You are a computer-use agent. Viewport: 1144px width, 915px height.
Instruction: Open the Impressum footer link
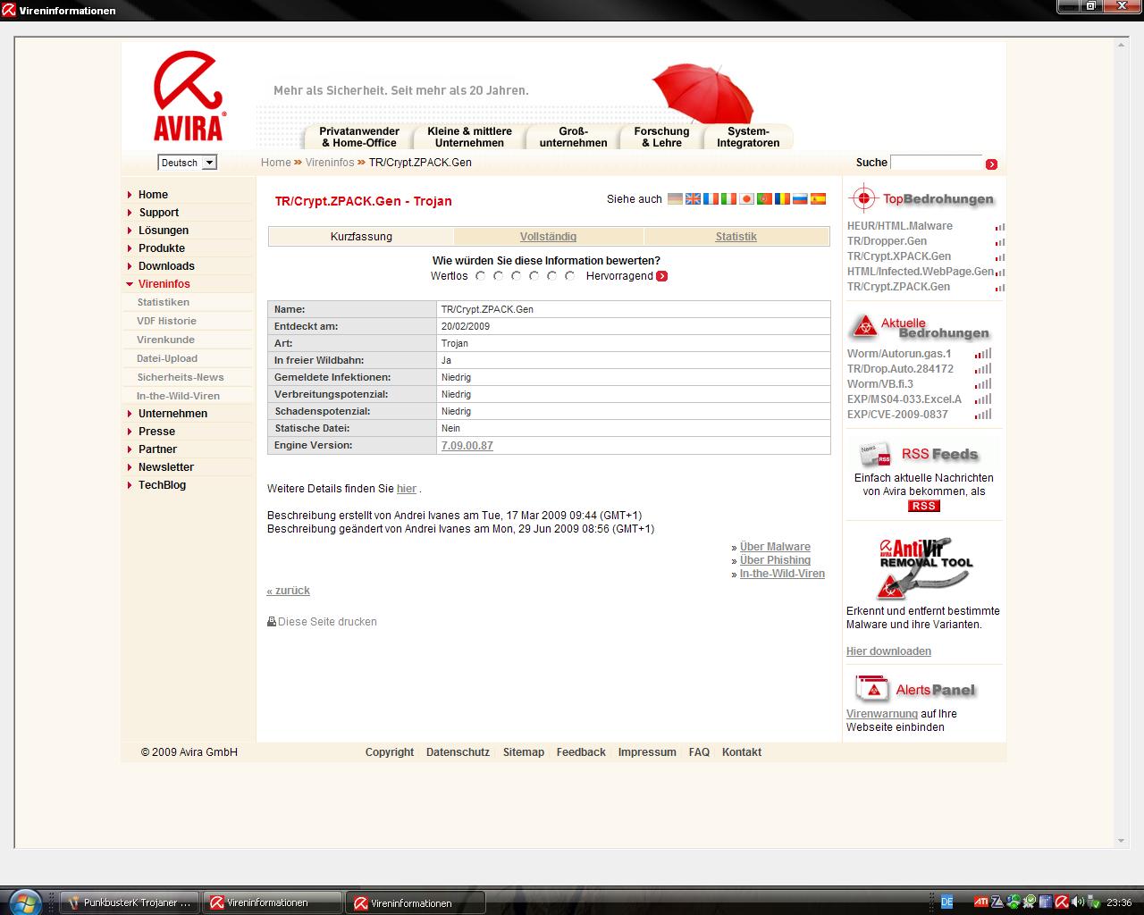coord(647,752)
